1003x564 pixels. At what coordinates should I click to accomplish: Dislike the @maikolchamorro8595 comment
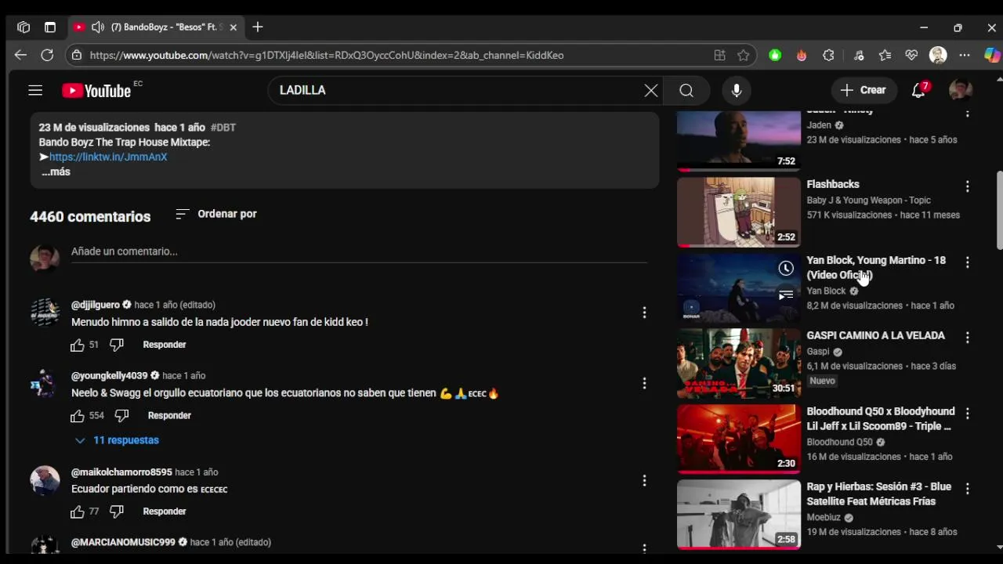117,512
